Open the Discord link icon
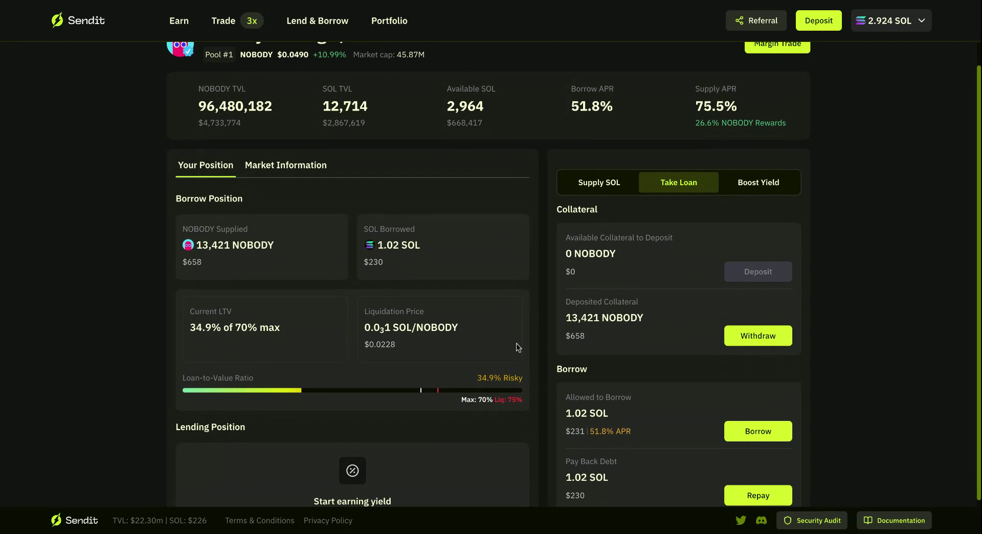The width and height of the screenshot is (982, 534). click(761, 520)
